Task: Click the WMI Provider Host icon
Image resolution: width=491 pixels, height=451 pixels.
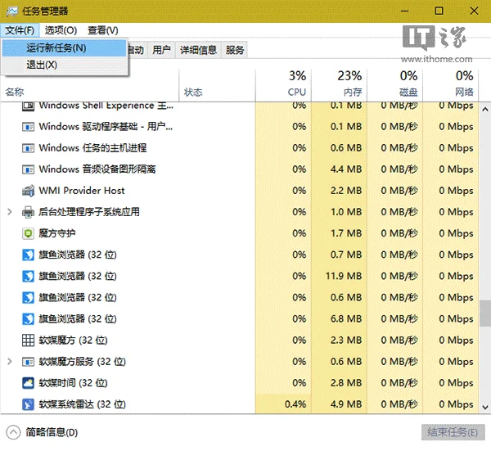Action: (x=28, y=191)
